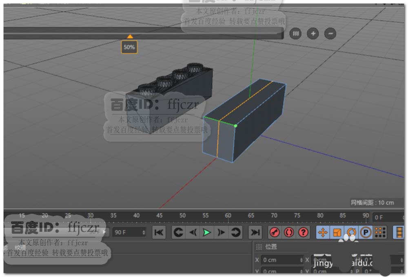This screenshot has height=277, width=408.
Task: Click the 90 F field stepper arrows
Action: tap(143, 232)
